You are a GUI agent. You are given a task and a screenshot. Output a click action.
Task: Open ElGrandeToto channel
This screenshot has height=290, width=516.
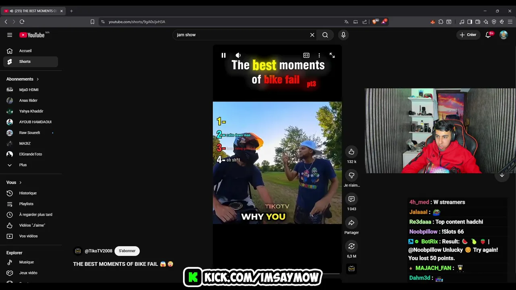click(31, 154)
